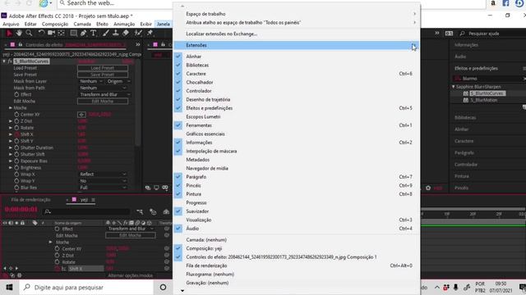Click the timeline current time indicator display
This screenshot has width=526, height=295.
coord(21,210)
